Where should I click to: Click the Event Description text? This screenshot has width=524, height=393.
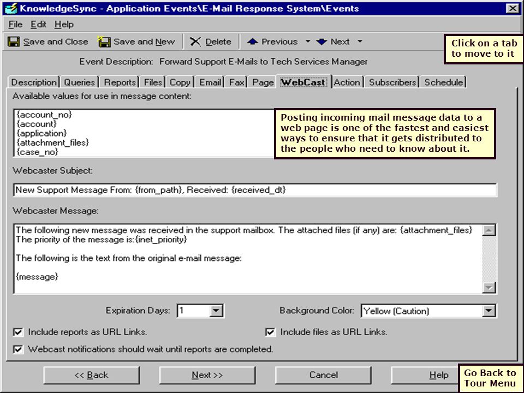[x=263, y=62]
